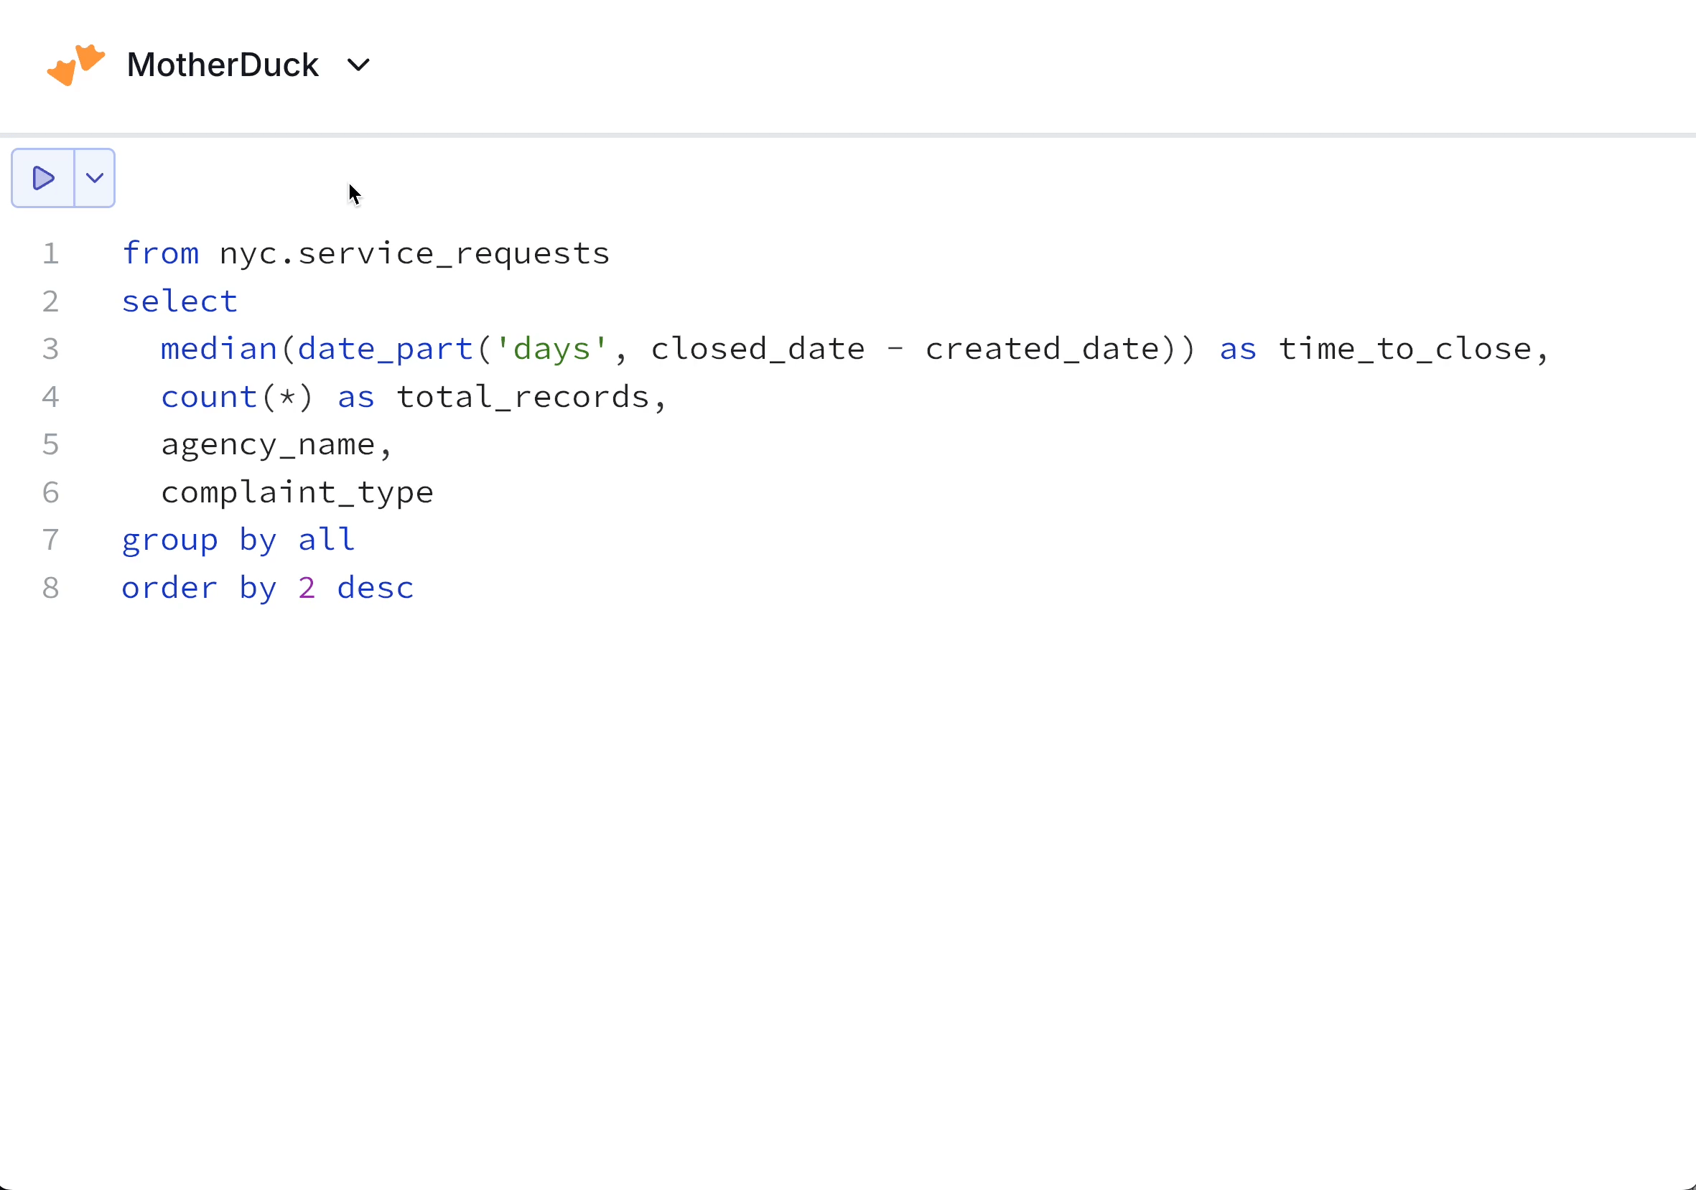Click complaint_type on line 6

tap(297, 492)
